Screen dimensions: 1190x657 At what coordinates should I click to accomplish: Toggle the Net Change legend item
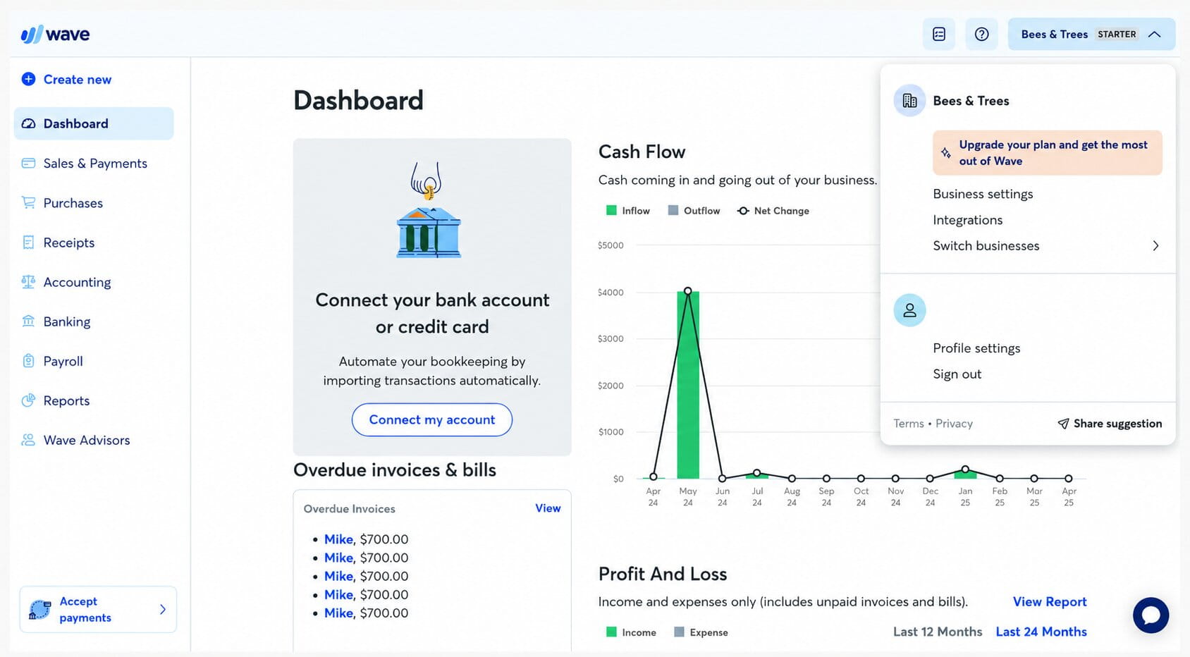[x=773, y=211]
